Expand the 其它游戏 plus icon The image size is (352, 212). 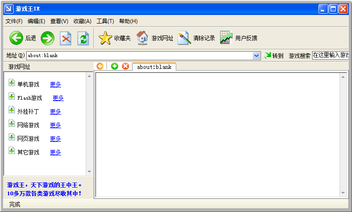(x=12, y=150)
